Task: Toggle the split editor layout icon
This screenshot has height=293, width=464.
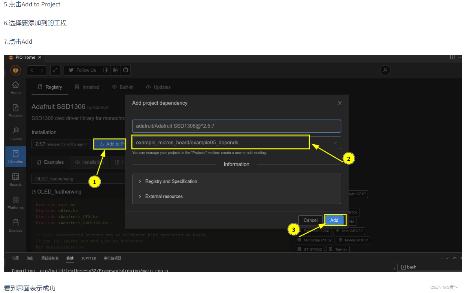Action: 452,57
